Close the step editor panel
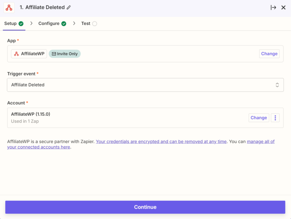Image resolution: width=291 pixels, height=219 pixels. click(283, 7)
